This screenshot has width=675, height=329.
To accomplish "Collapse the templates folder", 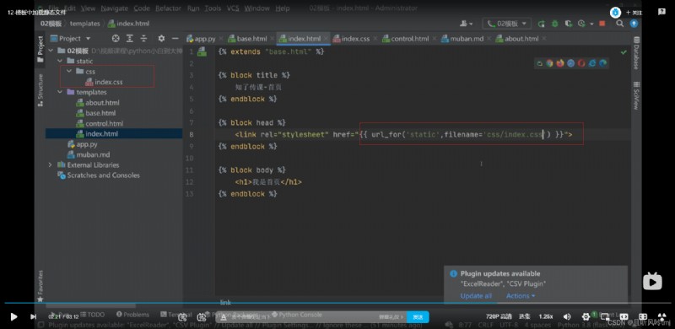I will click(x=60, y=92).
